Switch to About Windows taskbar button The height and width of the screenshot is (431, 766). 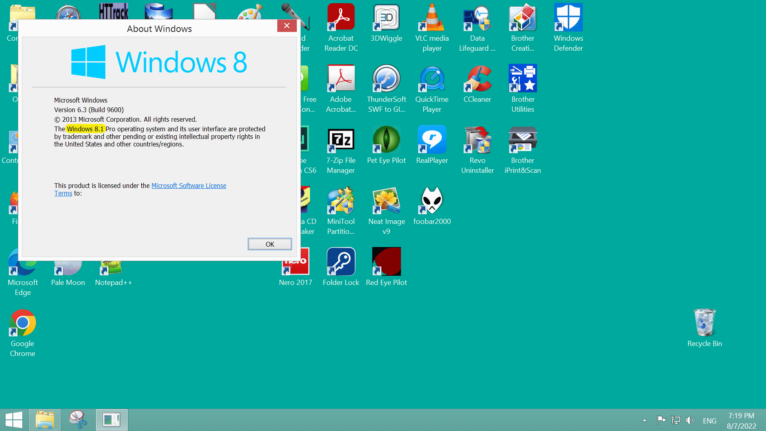(112, 420)
